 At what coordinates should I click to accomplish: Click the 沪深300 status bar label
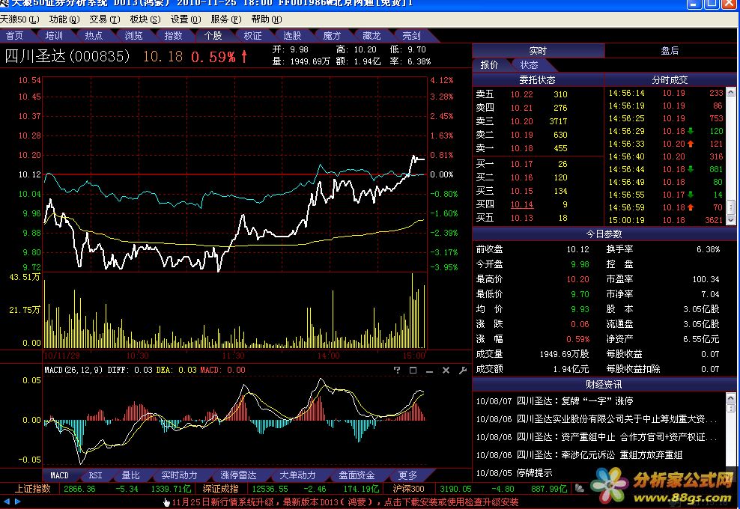tap(408, 489)
